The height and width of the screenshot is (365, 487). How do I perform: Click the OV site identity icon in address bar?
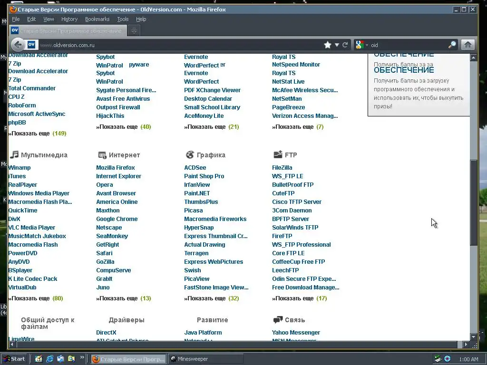point(31,45)
